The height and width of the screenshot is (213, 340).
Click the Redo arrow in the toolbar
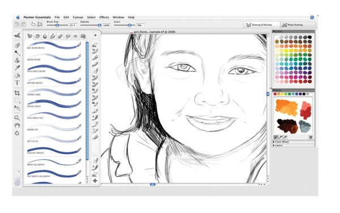click(x=23, y=24)
